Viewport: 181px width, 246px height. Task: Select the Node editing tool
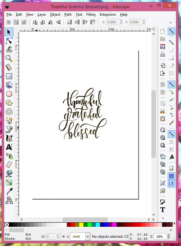point(9,41)
